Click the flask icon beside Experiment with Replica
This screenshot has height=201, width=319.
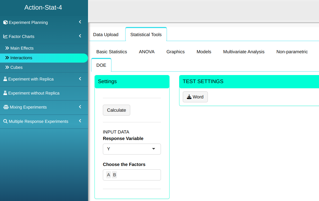pyautogui.click(x=5, y=79)
